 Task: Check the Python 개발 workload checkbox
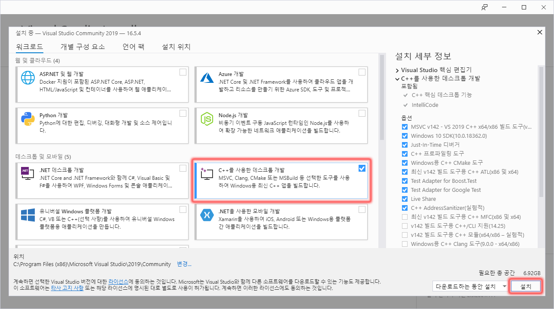pyautogui.click(x=183, y=113)
